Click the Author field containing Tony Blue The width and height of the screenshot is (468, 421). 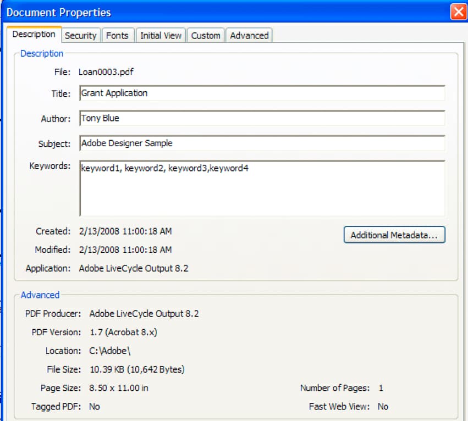tap(220, 118)
